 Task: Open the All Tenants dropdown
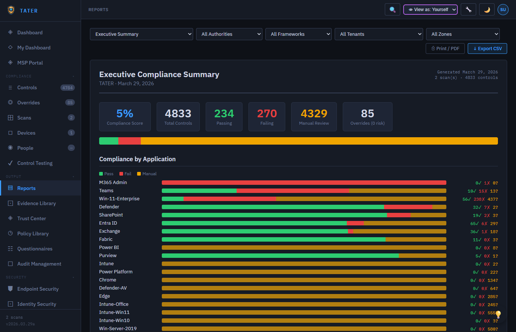coord(379,34)
